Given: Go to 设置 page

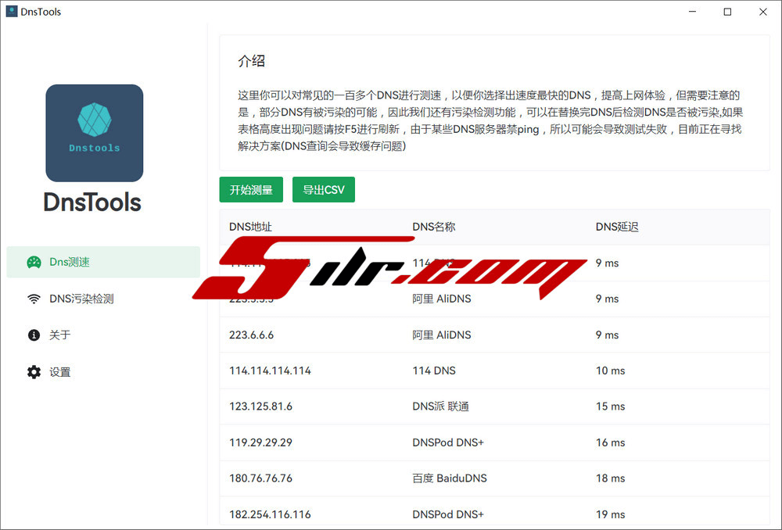Looking at the screenshot, I should tap(60, 372).
